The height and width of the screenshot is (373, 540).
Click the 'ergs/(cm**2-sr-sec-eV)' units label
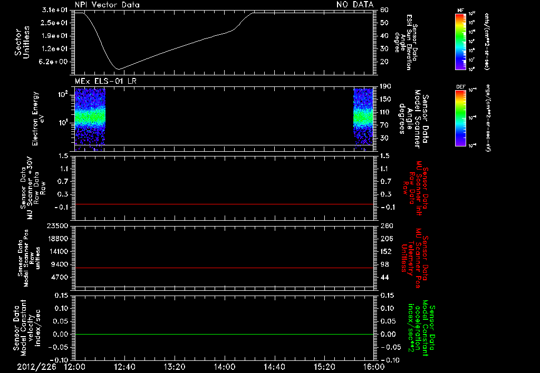pos(487,118)
